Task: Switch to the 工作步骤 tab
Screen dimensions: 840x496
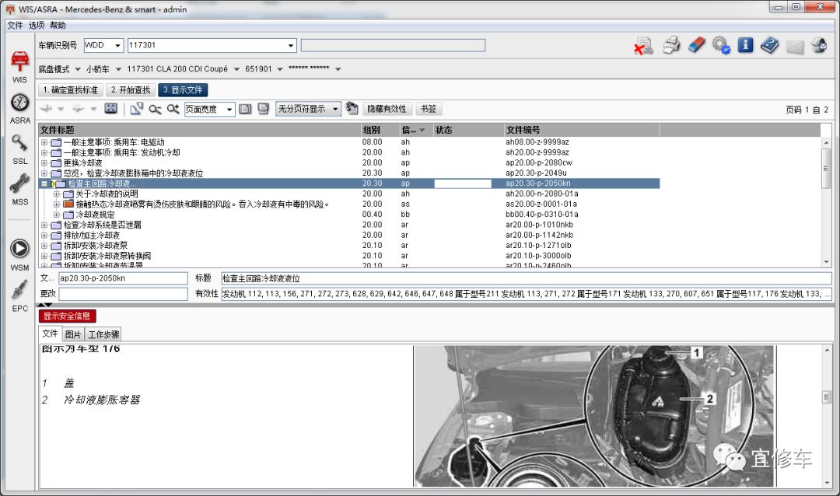Action: (x=103, y=335)
